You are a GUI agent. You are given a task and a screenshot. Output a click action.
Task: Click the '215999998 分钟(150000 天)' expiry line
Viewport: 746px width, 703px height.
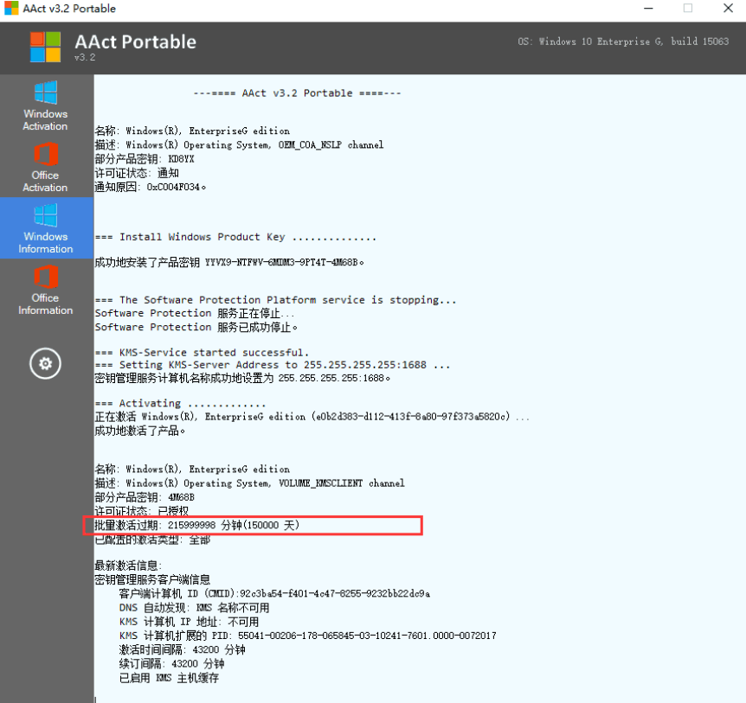click(197, 525)
